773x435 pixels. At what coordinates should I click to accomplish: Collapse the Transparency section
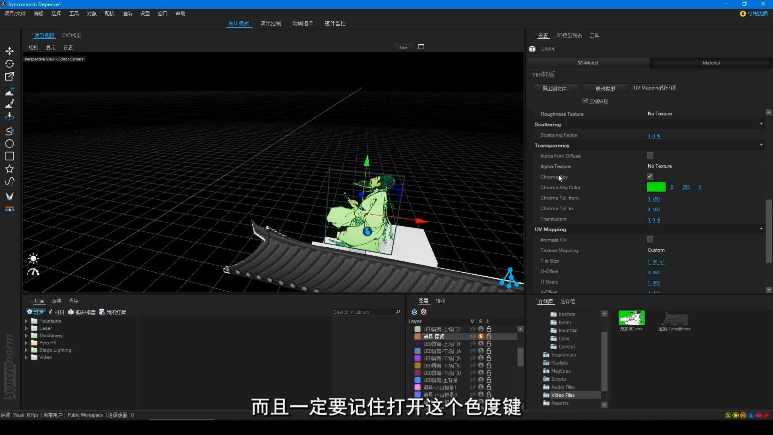pos(761,145)
